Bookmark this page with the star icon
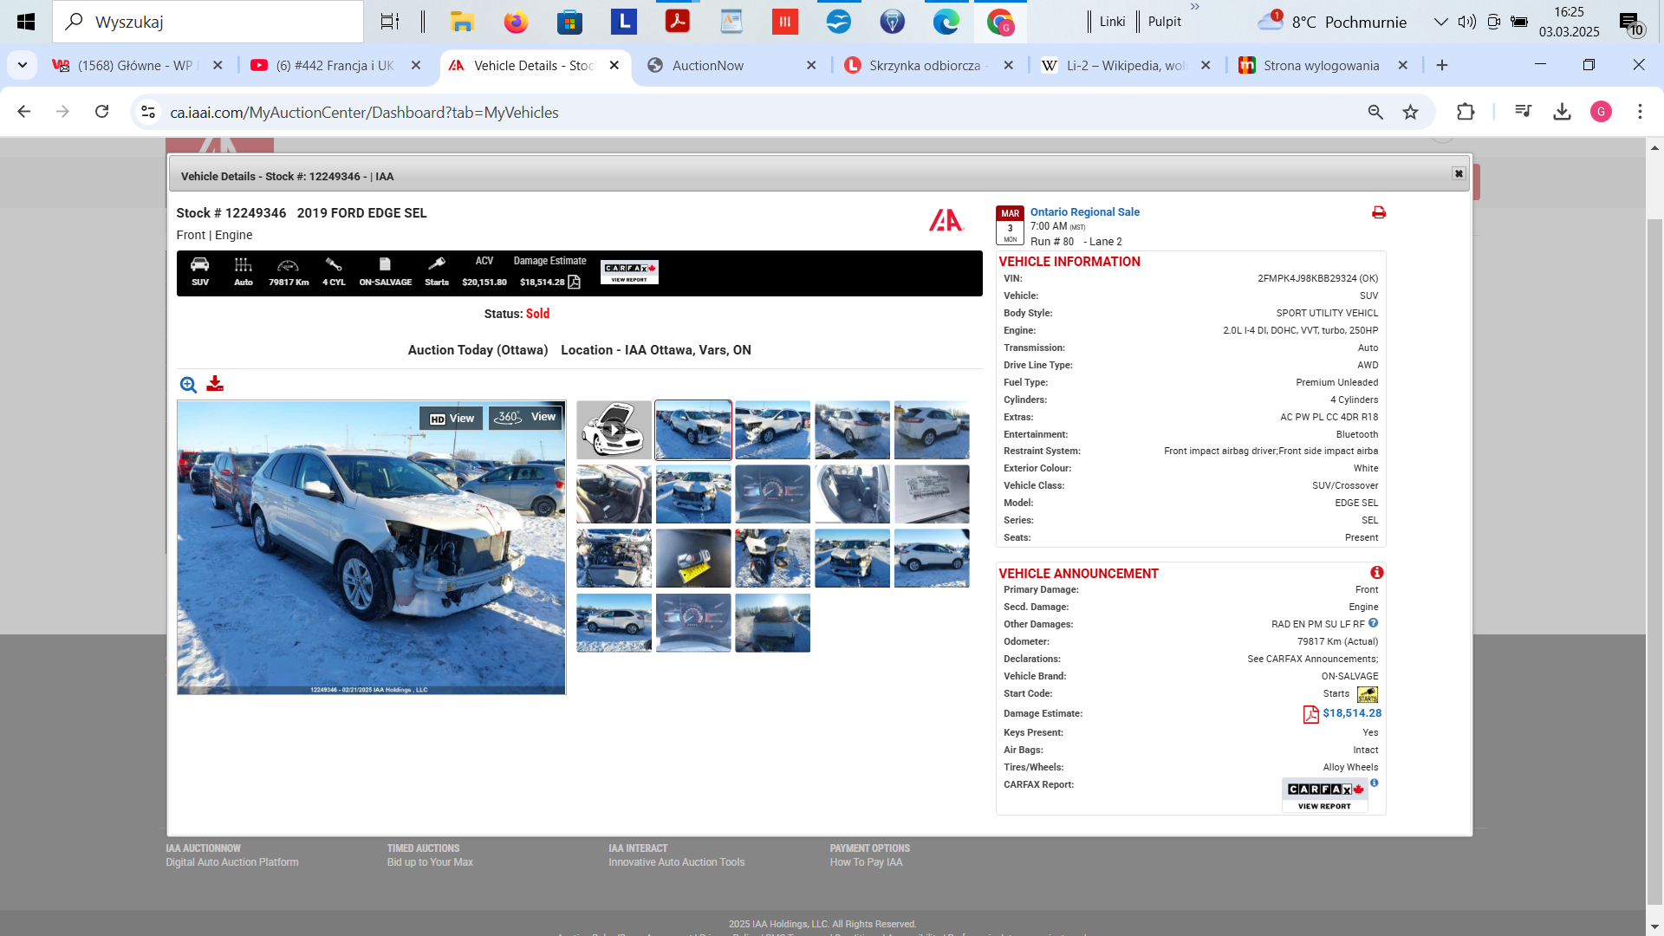 coord(1411,112)
